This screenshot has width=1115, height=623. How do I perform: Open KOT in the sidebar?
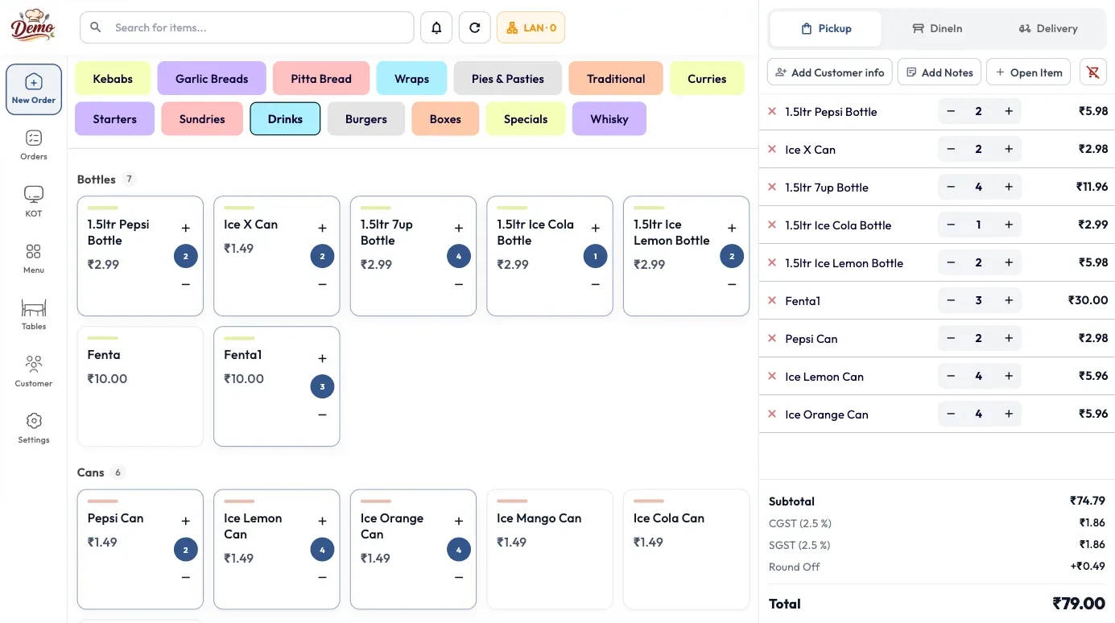pos(34,202)
